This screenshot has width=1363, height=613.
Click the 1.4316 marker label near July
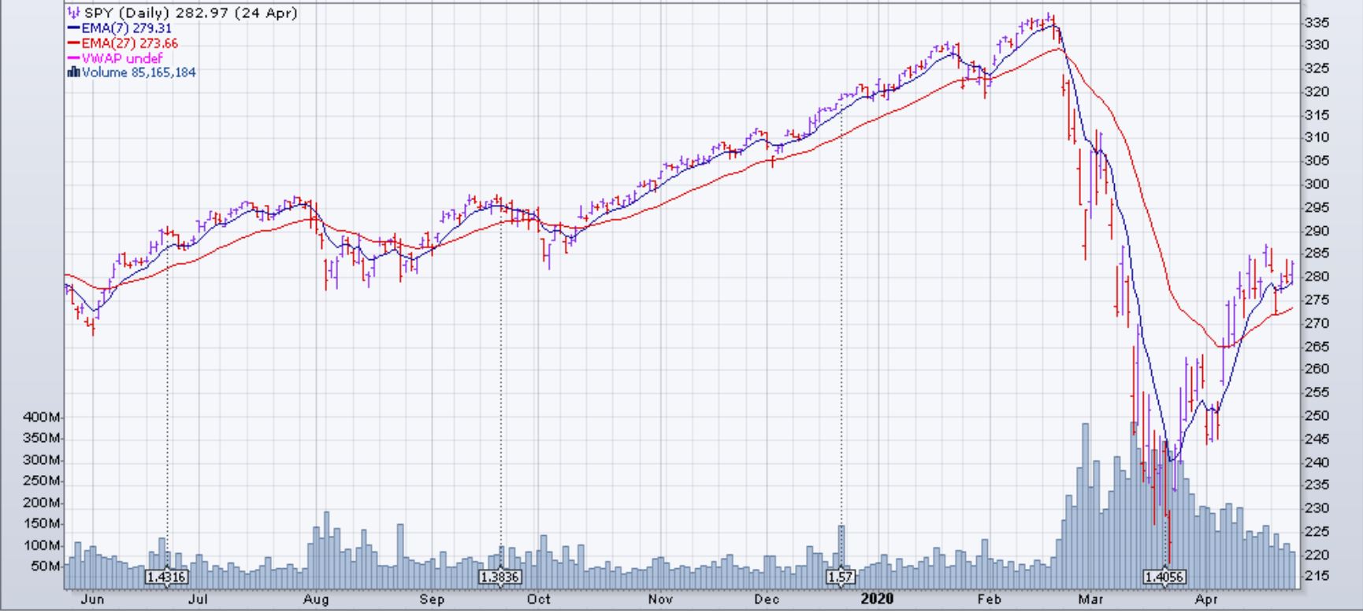[x=166, y=578]
